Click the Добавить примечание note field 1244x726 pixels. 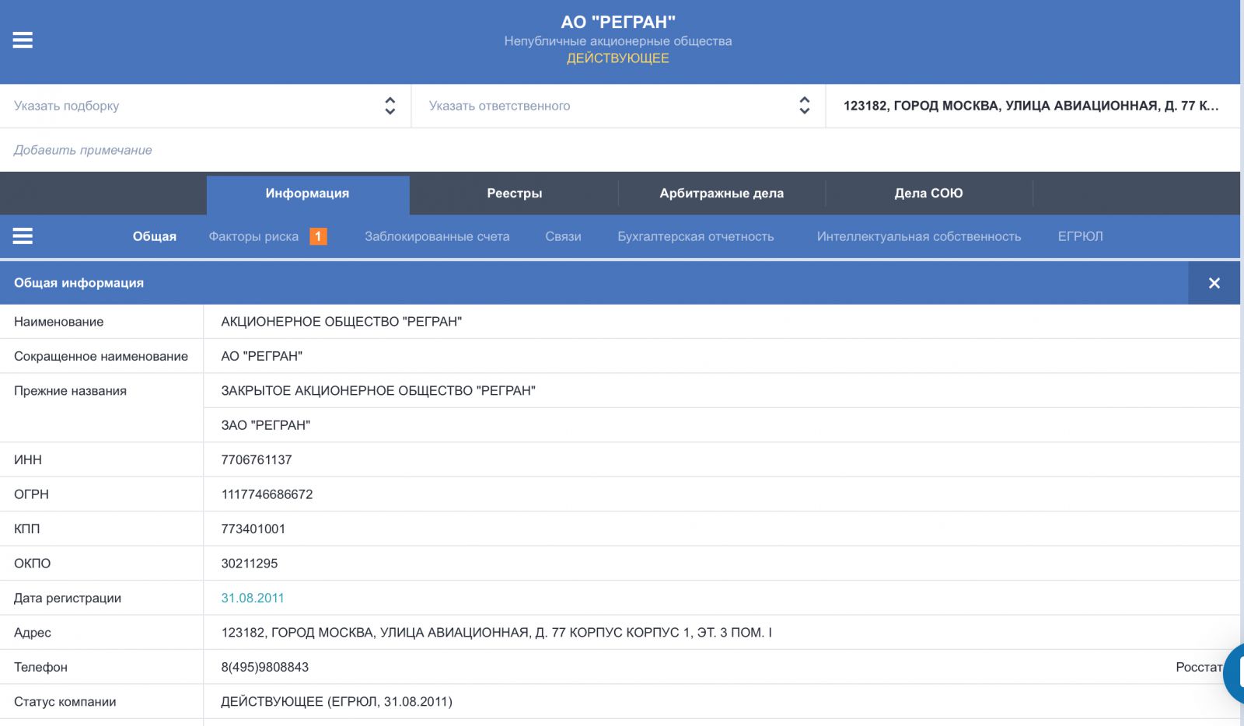[620, 150]
